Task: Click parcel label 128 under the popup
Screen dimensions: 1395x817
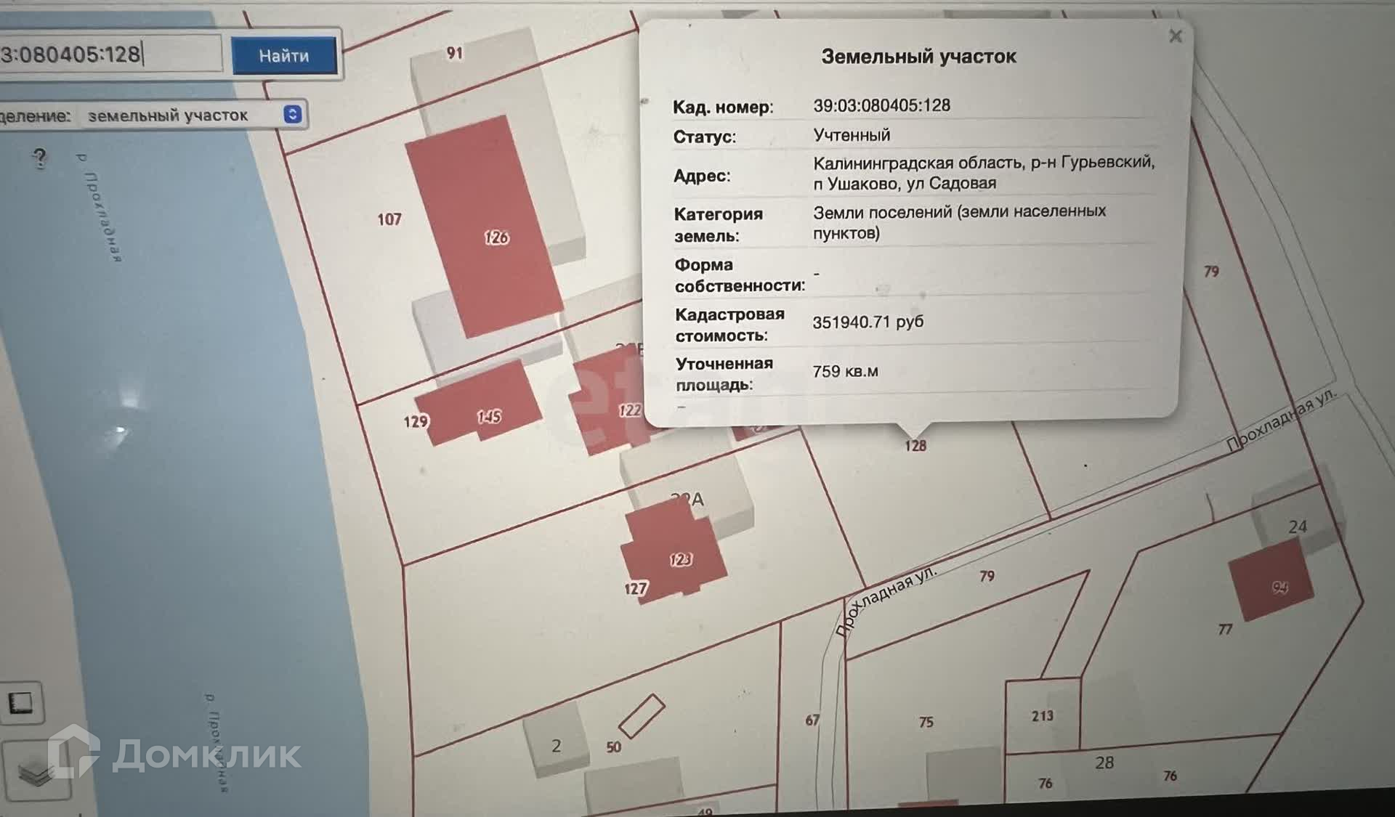Action: click(915, 446)
